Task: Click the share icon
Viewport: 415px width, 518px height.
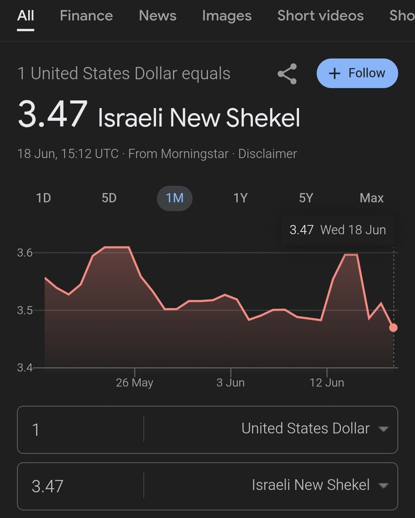Action: 287,74
